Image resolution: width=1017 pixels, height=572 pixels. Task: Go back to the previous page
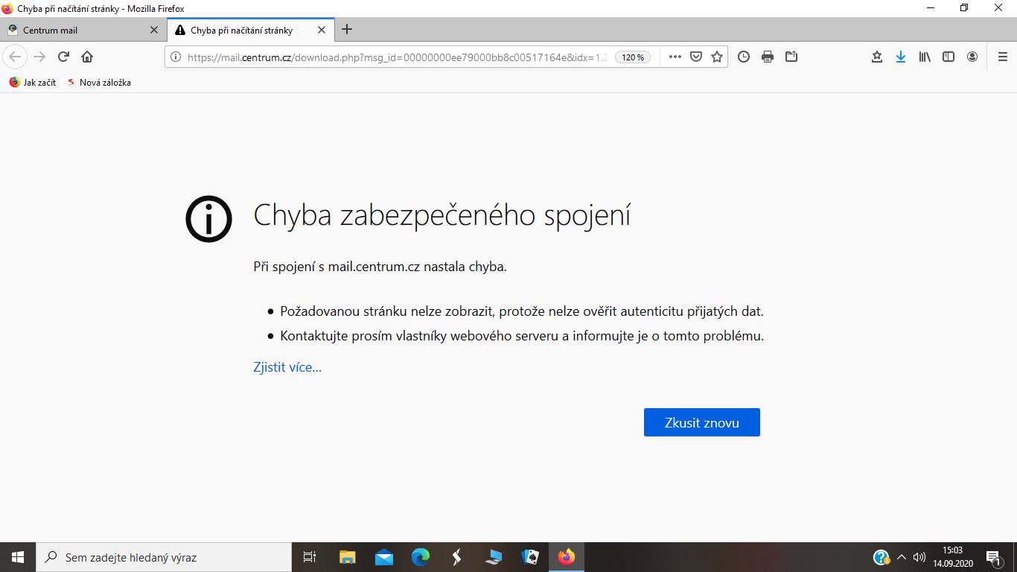(15, 57)
